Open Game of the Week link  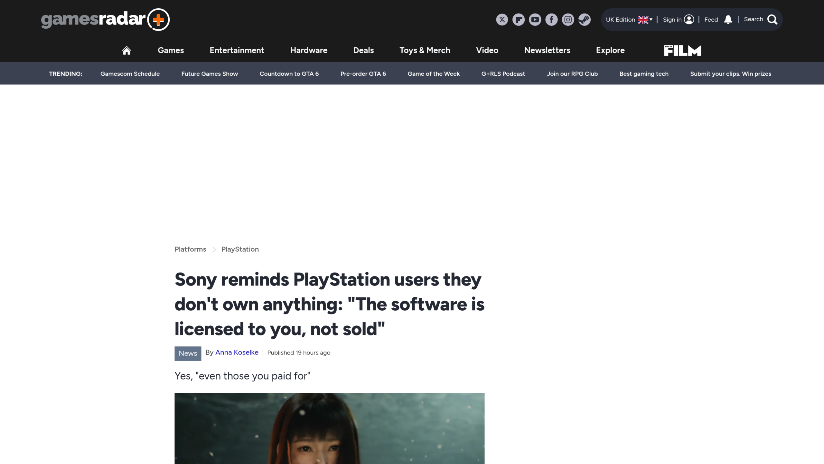(434, 74)
